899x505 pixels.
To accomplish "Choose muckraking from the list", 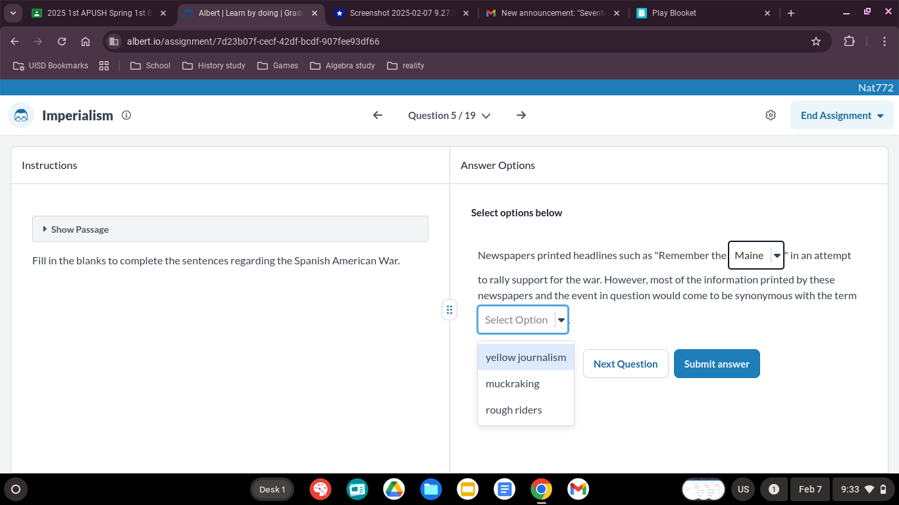I will pos(526,383).
